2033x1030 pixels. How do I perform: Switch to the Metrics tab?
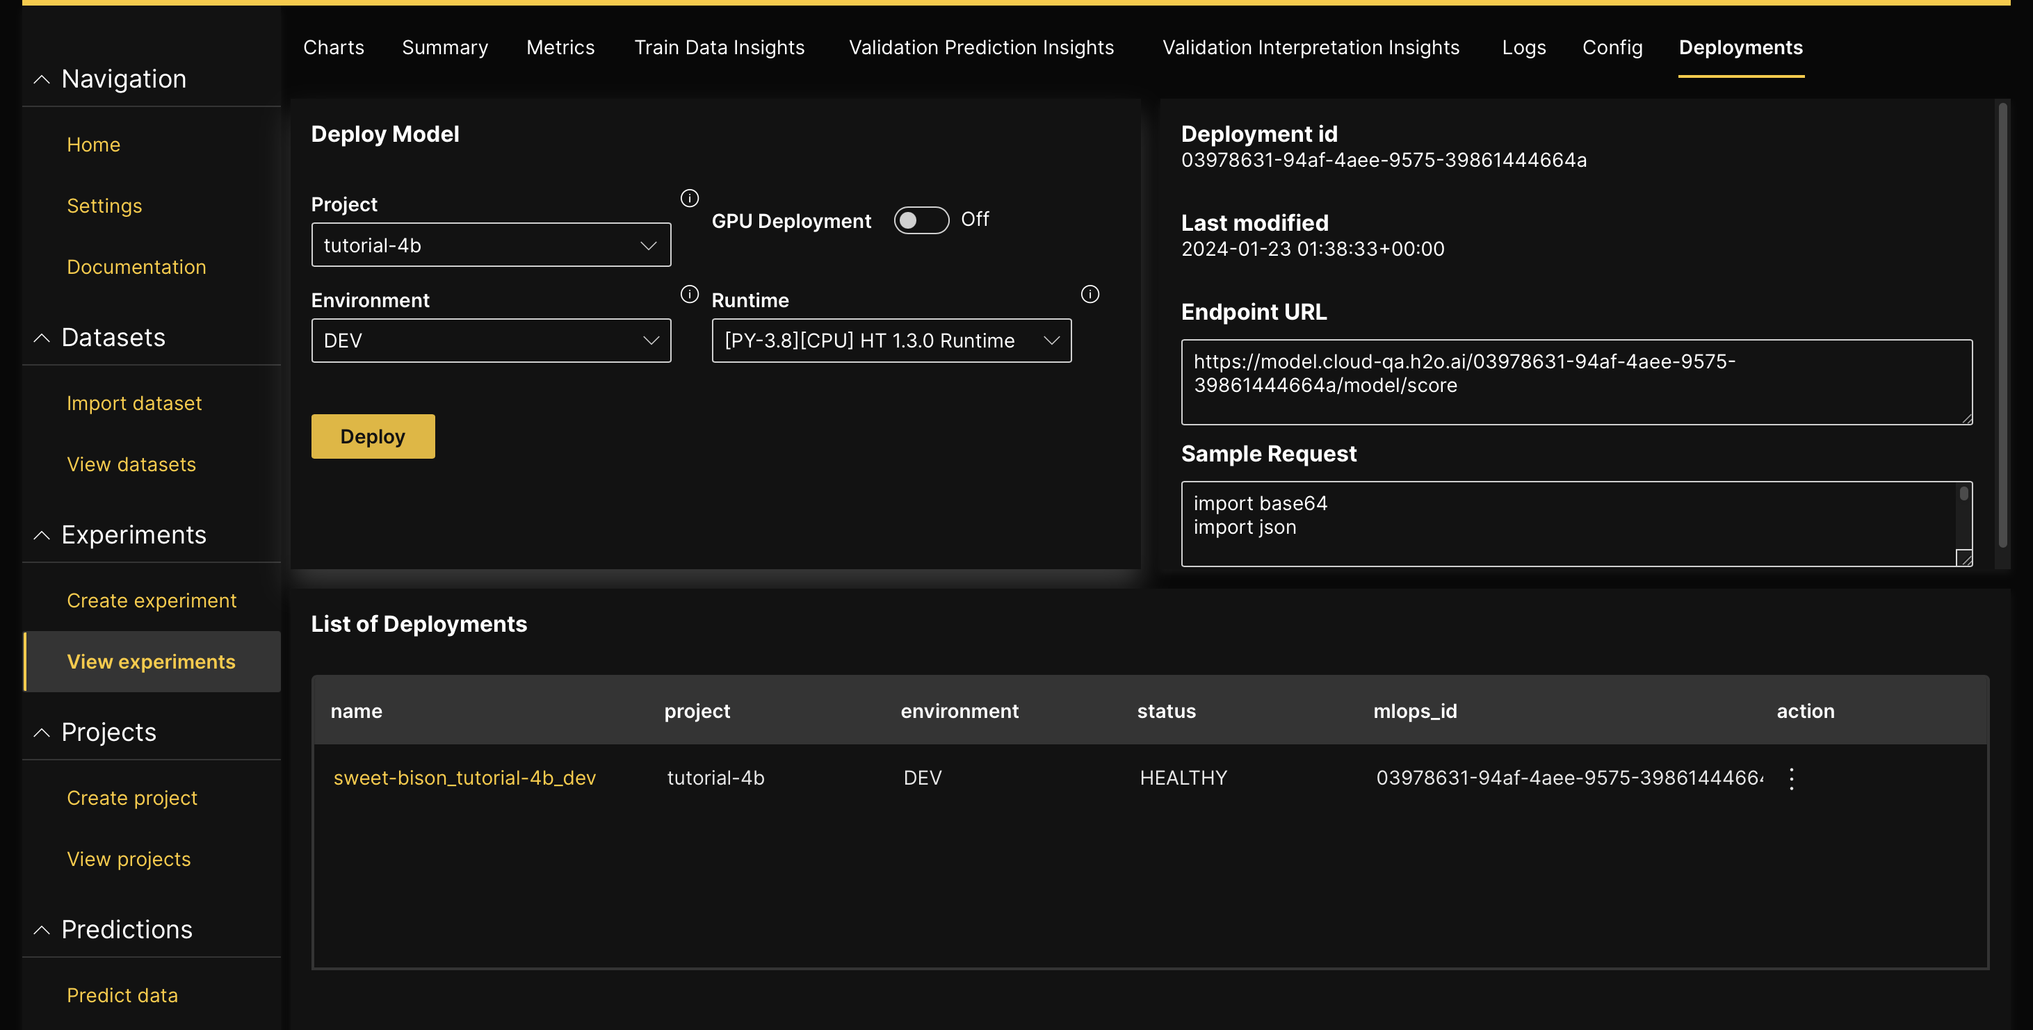(x=560, y=47)
